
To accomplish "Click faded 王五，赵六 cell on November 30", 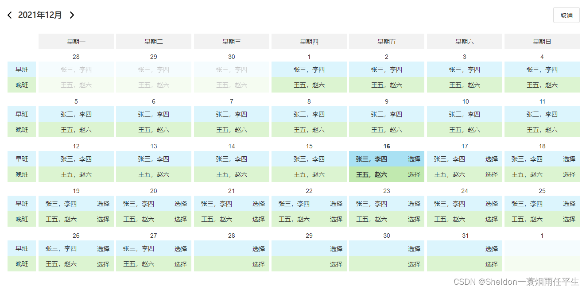I will [x=232, y=85].
